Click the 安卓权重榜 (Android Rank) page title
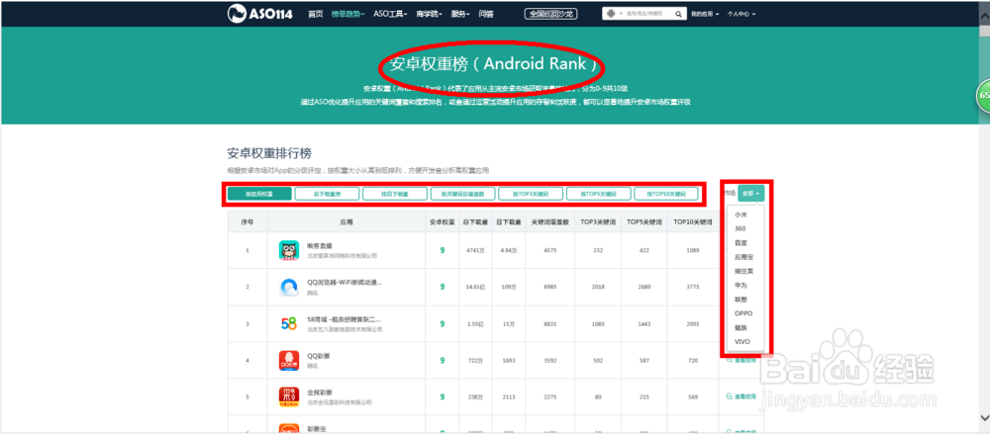The height and width of the screenshot is (434, 990). (x=492, y=64)
